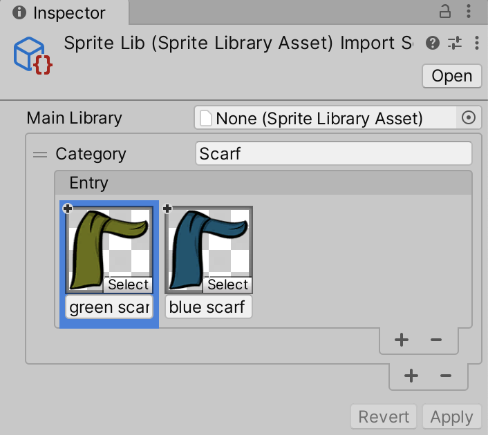Grab the Category drag handle icon
The image size is (488, 435).
pos(40,154)
